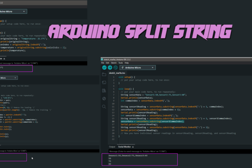Click the 'Sensor1:50,Sensor2:75,Sensor3:60' serial output line
252x168 pixels.
128,156
